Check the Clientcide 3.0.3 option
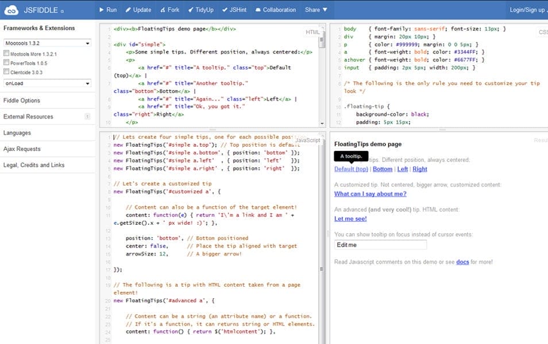 tap(6, 72)
